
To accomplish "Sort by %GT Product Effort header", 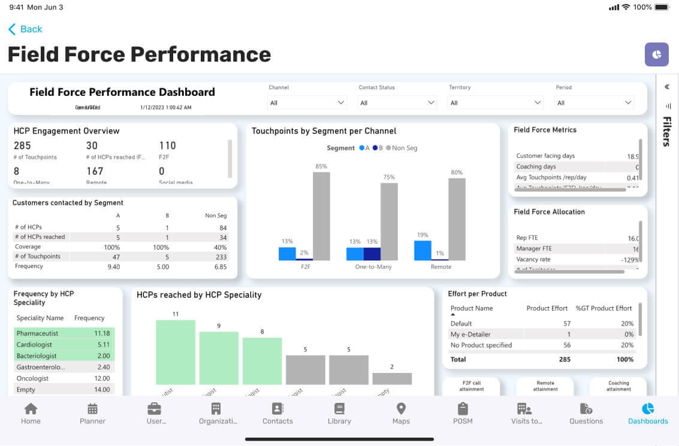I will tap(603, 308).
